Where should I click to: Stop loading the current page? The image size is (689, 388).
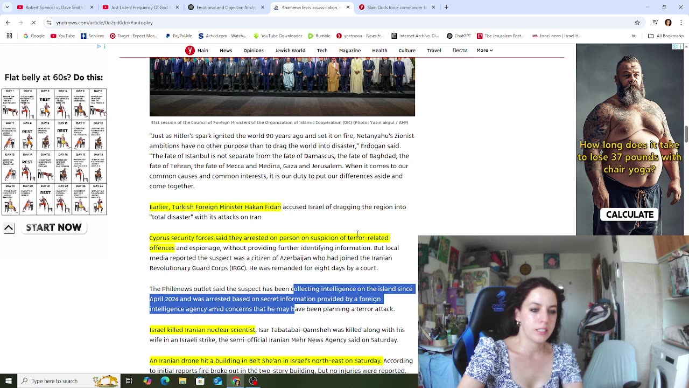[x=33, y=23]
